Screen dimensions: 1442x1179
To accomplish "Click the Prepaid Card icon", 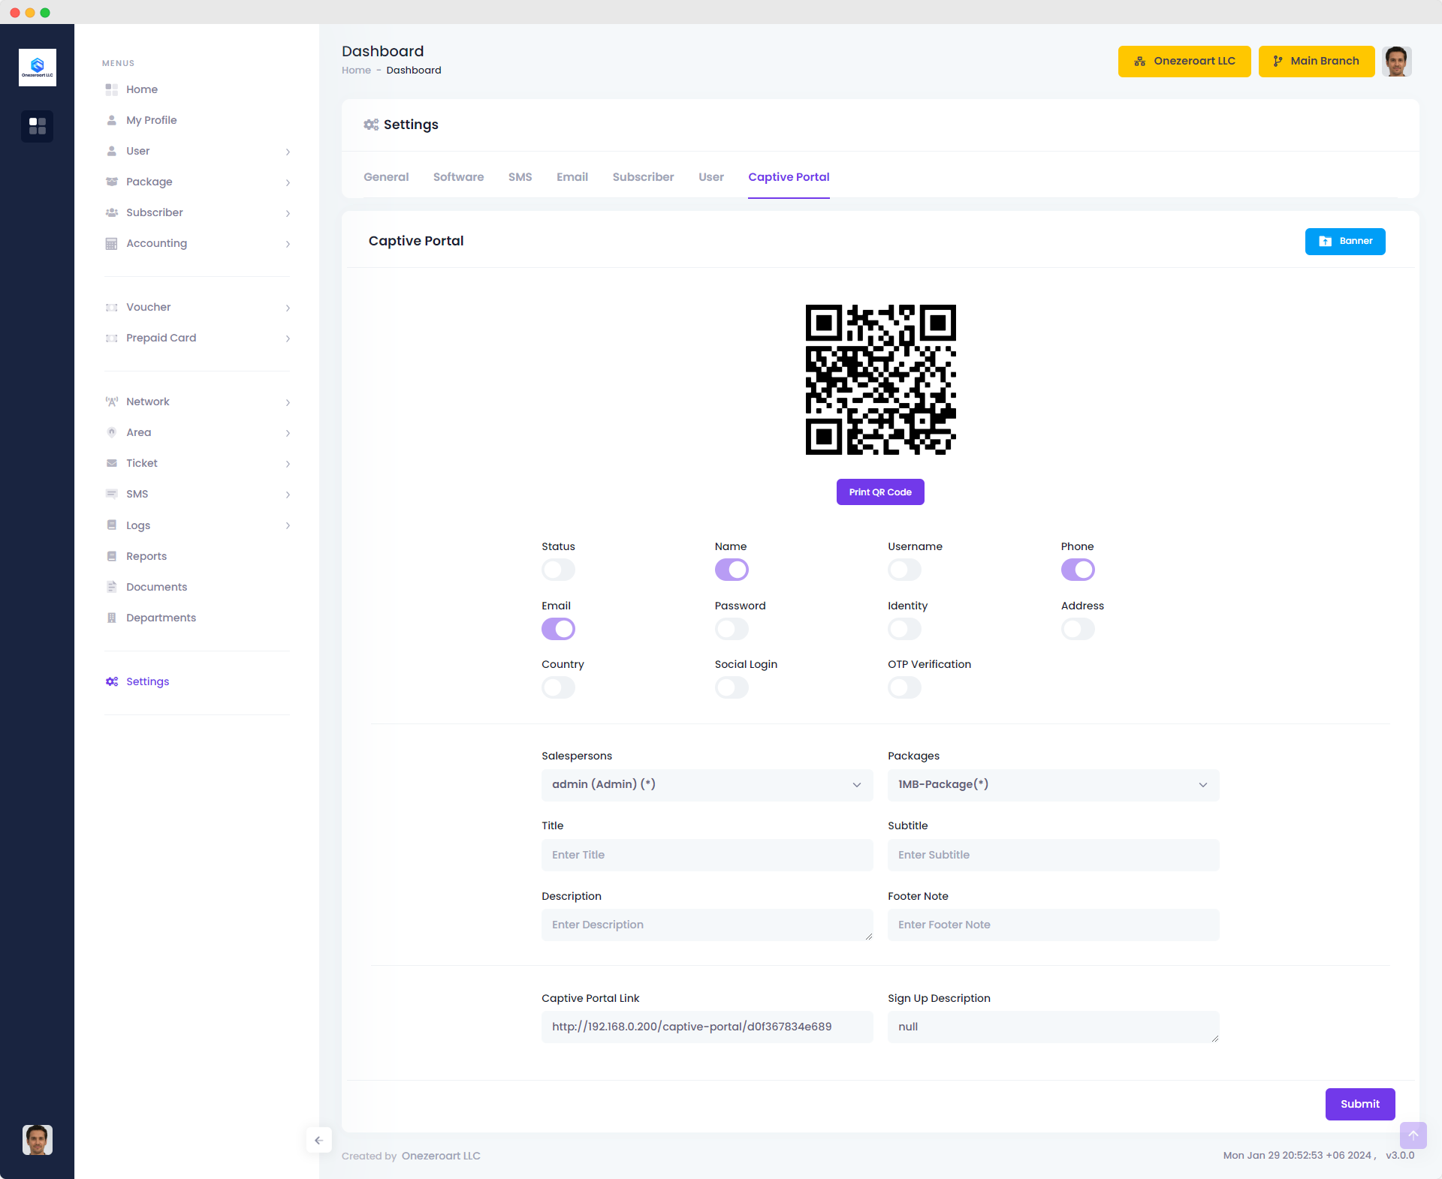I will pyautogui.click(x=112, y=338).
